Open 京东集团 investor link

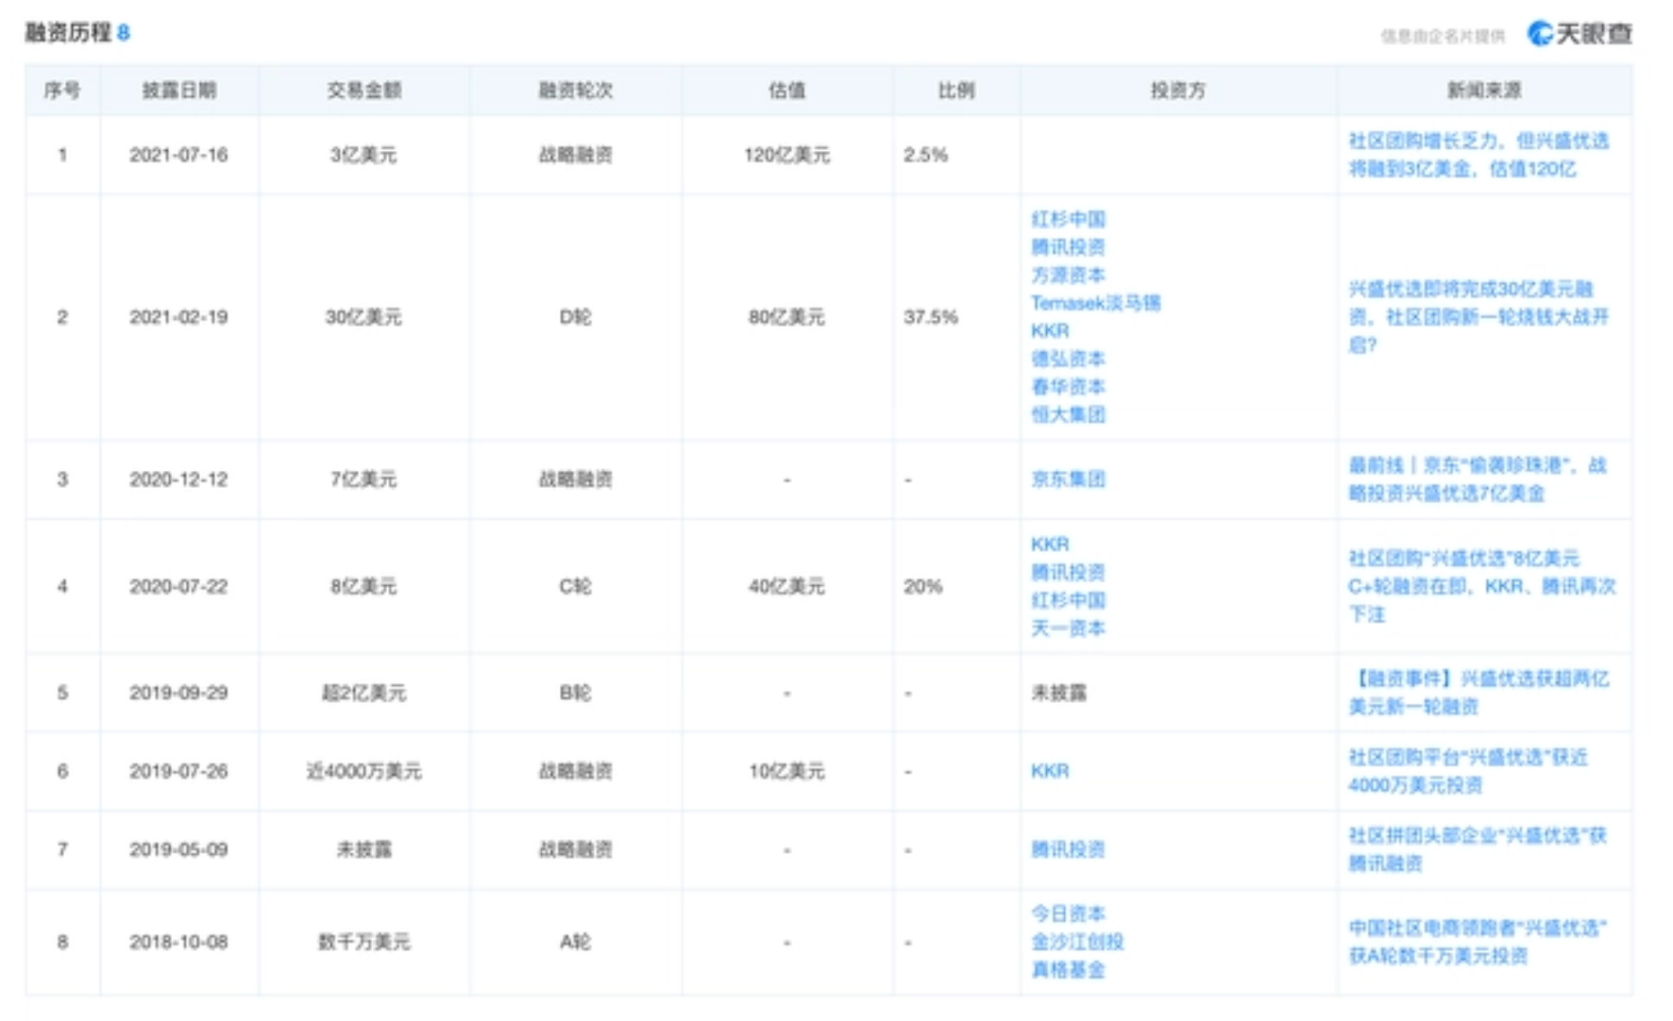(1068, 479)
